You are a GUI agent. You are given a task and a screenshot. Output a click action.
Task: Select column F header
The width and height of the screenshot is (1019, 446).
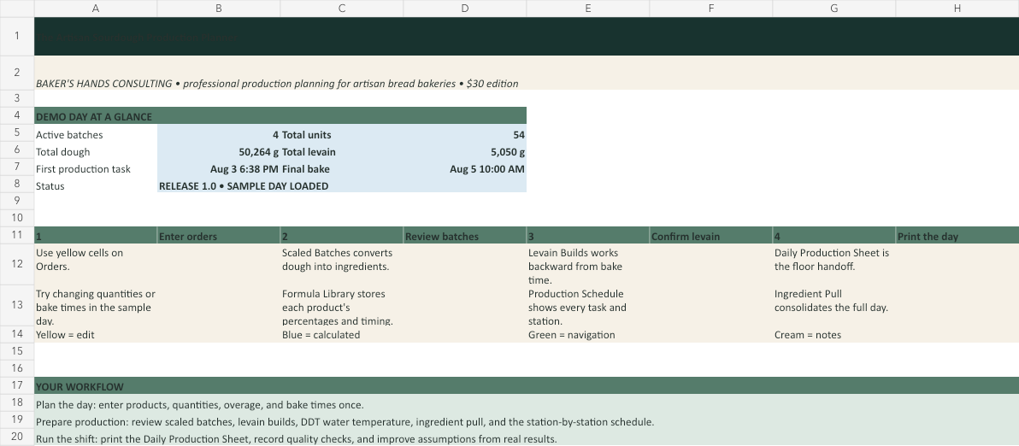pyautogui.click(x=711, y=9)
